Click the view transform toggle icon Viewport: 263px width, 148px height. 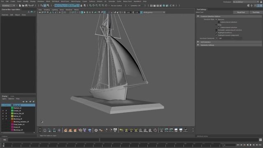click(141, 12)
